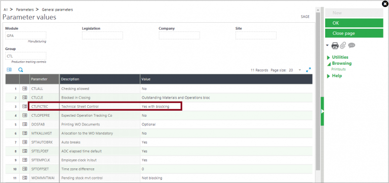Click the Close page button
389x183 pixels.
pos(354,33)
